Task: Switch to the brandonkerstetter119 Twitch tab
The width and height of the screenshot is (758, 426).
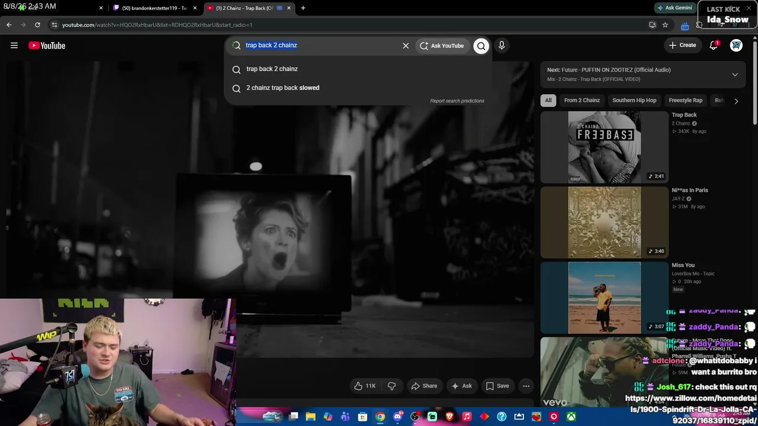Action: pos(155,8)
